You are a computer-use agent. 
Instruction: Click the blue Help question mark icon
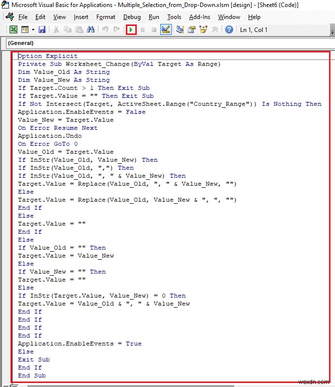point(229,30)
